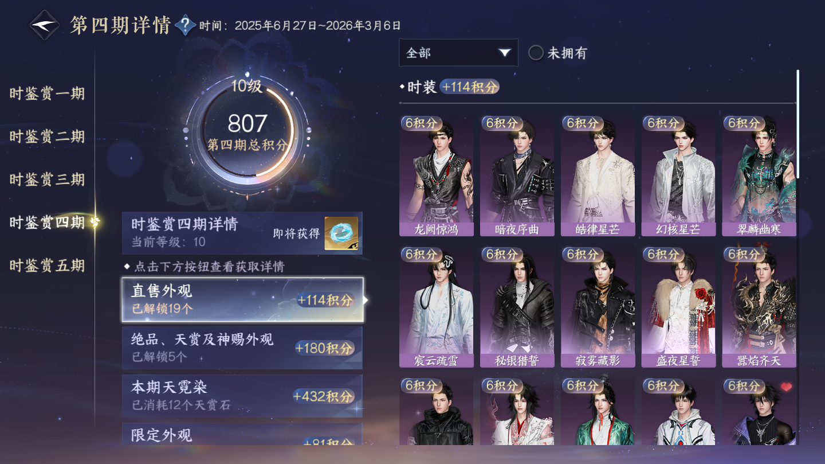Click the white dropdown arrow beside 全部
The width and height of the screenshot is (825, 464).
504,53
